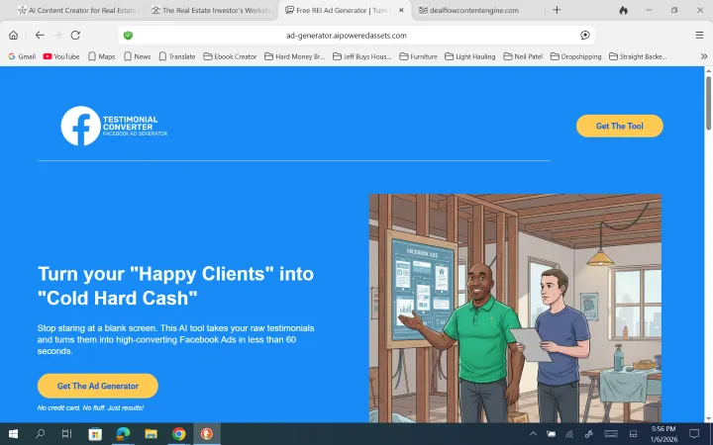Click the fire button to clear data
The image size is (713, 445).
(624, 10)
